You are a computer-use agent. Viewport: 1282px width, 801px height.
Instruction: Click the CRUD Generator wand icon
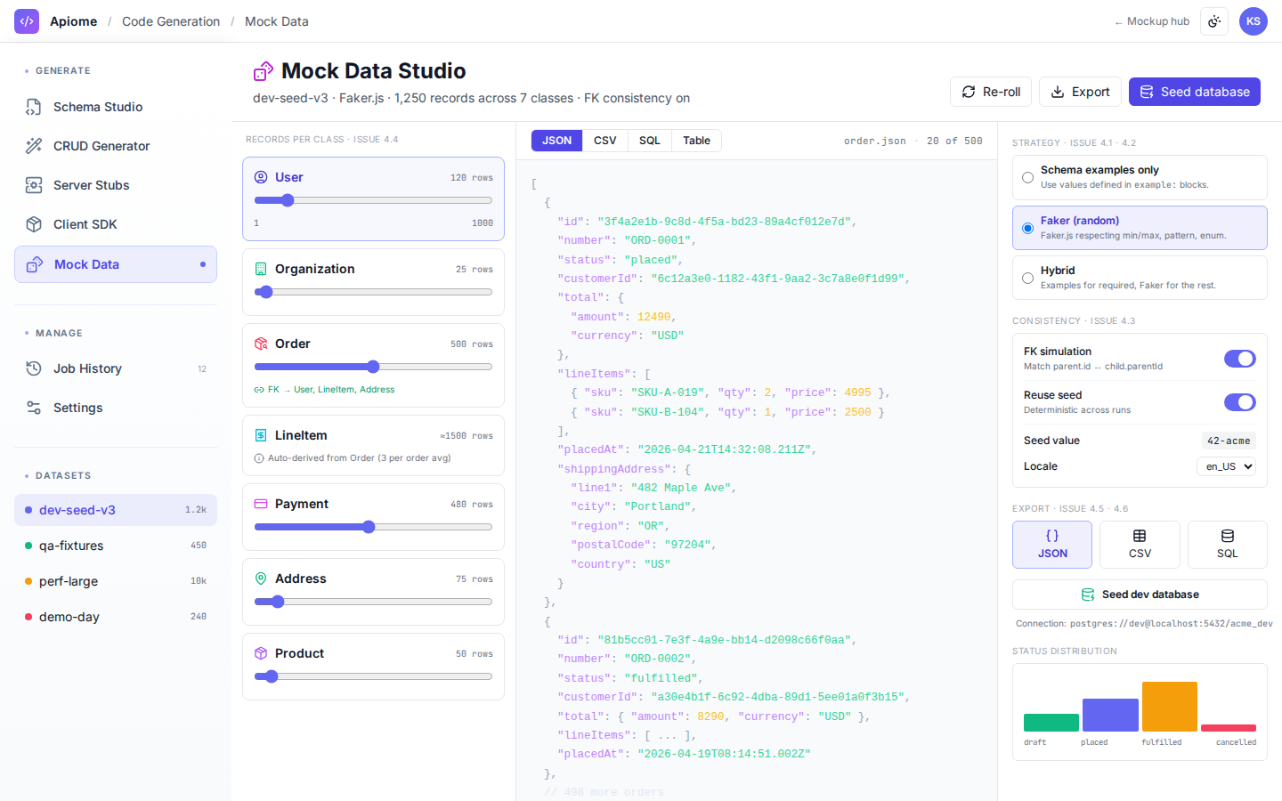pyautogui.click(x=34, y=146)
